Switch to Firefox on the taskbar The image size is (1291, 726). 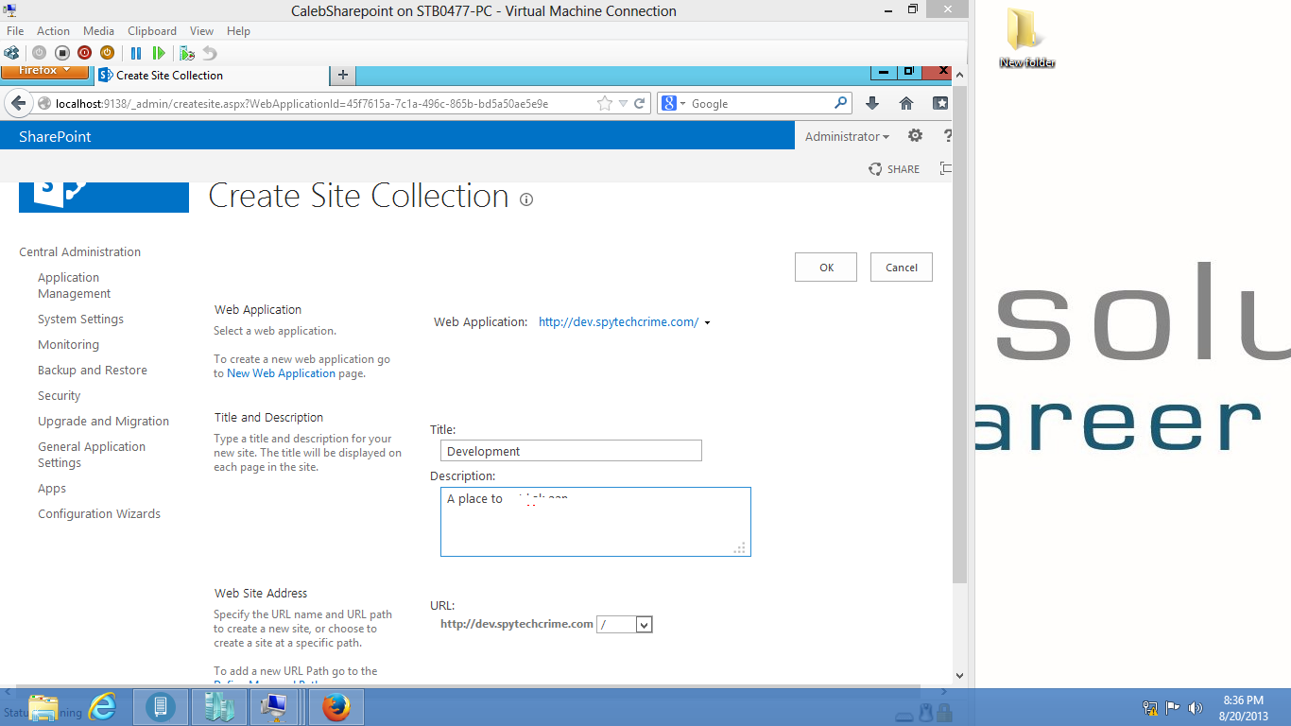click(336, 707)
